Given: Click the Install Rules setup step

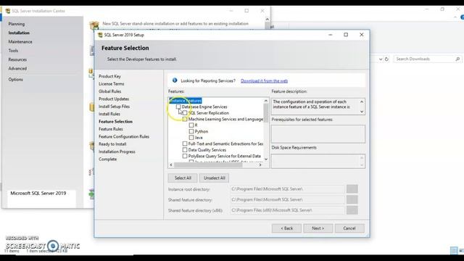Looking at the screenshot, I should [109, 114].
